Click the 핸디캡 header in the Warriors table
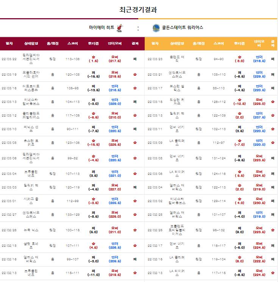 pos(239,44)
